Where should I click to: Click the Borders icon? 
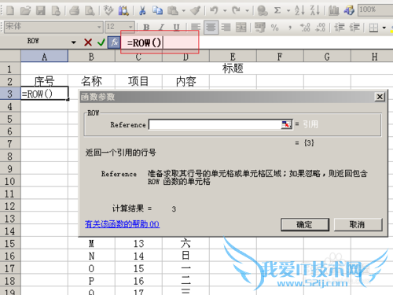click(x=373, y=28)
